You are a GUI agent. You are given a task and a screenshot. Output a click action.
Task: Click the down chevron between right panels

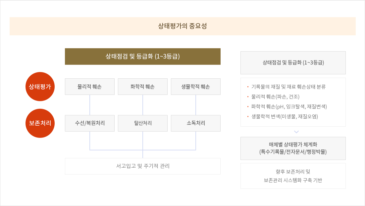[x=296, y=132]
